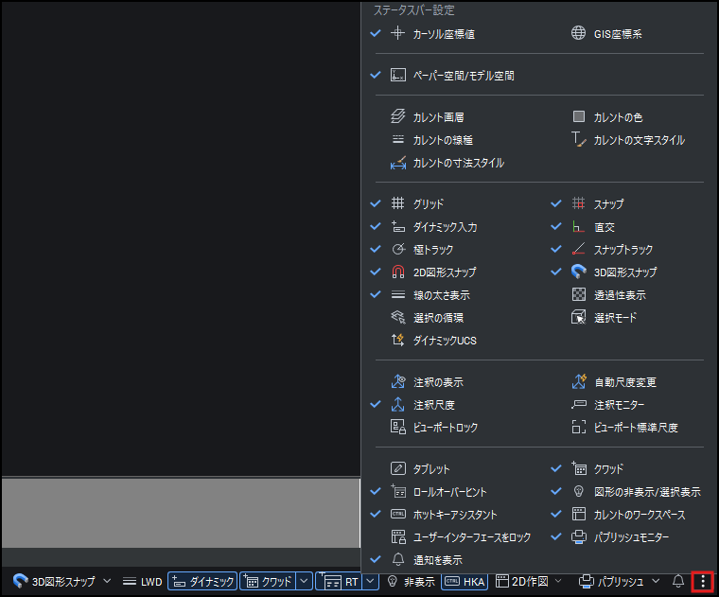Select カレント画層 menu entry
Viewport: 719px width, 597px height.
pyautogui.click(x=438, y=117)
